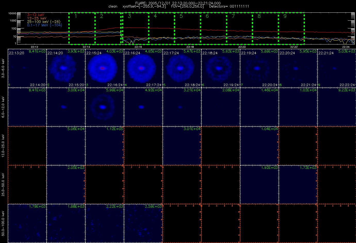356x243 pixels.
Task: Open the 3.0-6.0 keV image labeled 5.89E+03
Action: coord(259,68)
